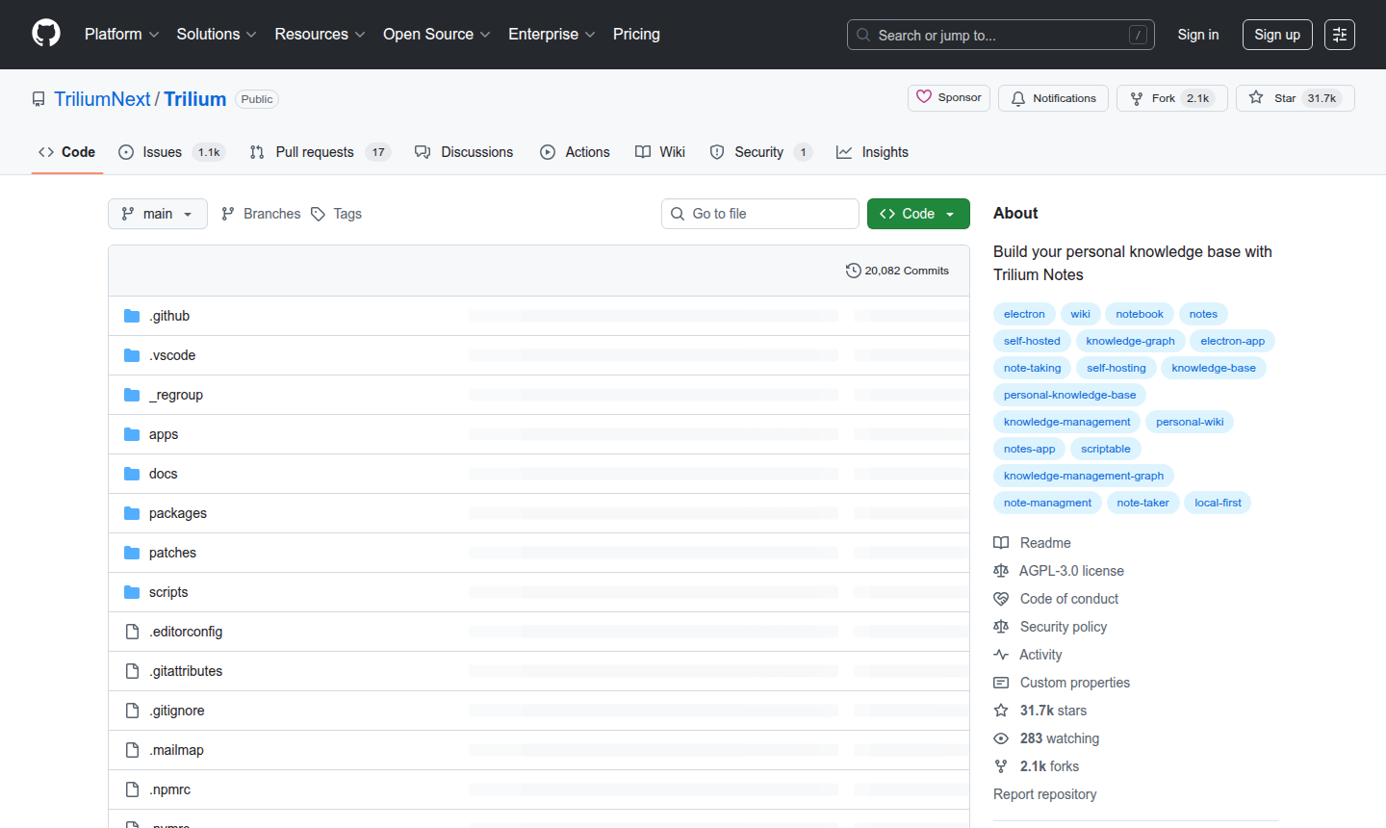Click the heart Sponsor button
The height and width of the screenshot is (828, 1386).
point(948,98)
